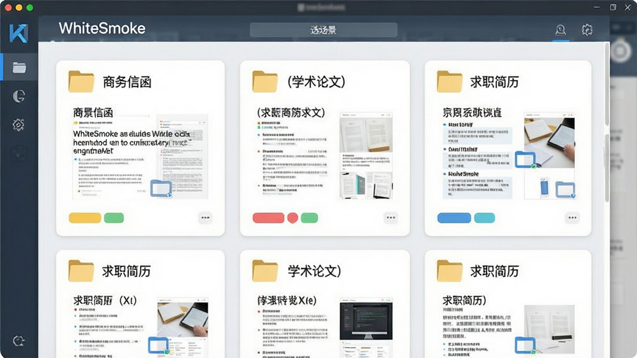Image resolution: width=637 pixels, height=358 pixels.
Task: Click the folder icon of 学术论文) card with monitor thumbnail
Action: [265, 270]
